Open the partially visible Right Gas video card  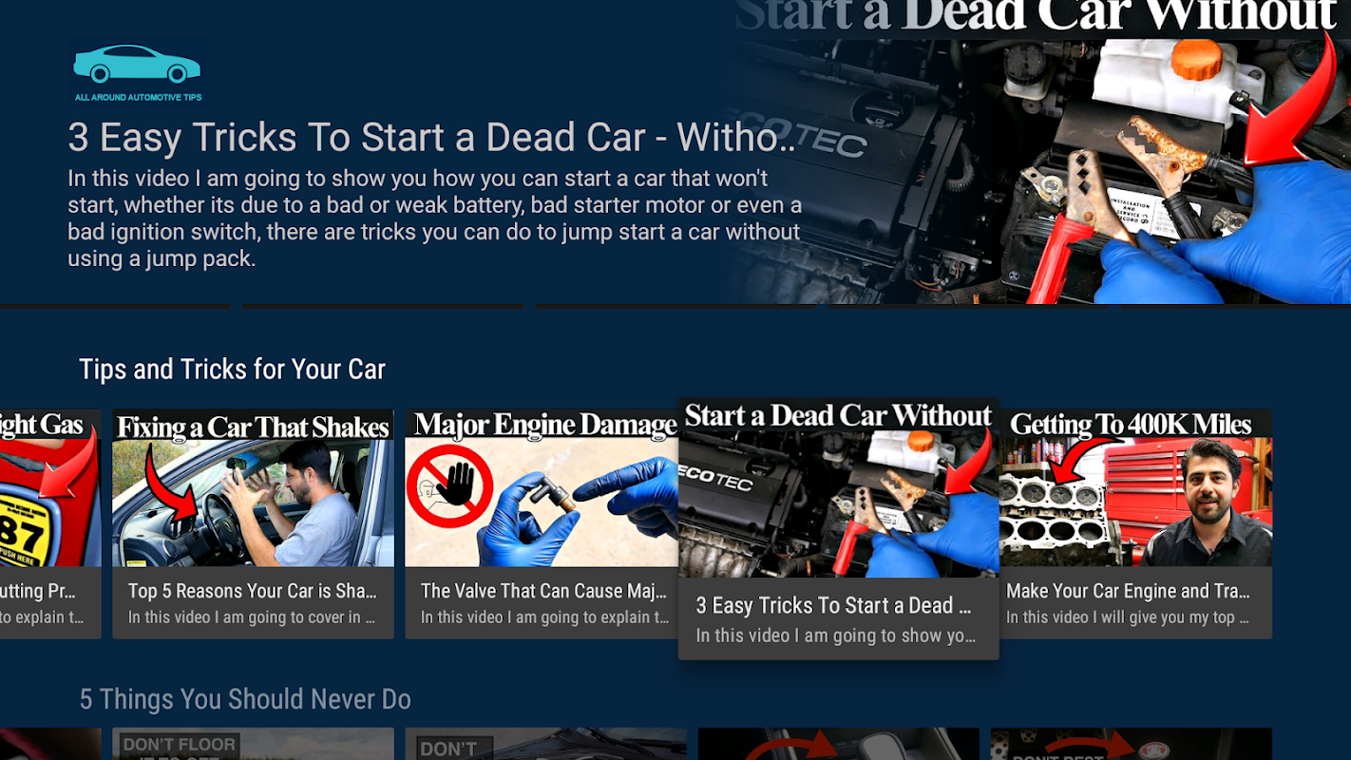(50, 523)
